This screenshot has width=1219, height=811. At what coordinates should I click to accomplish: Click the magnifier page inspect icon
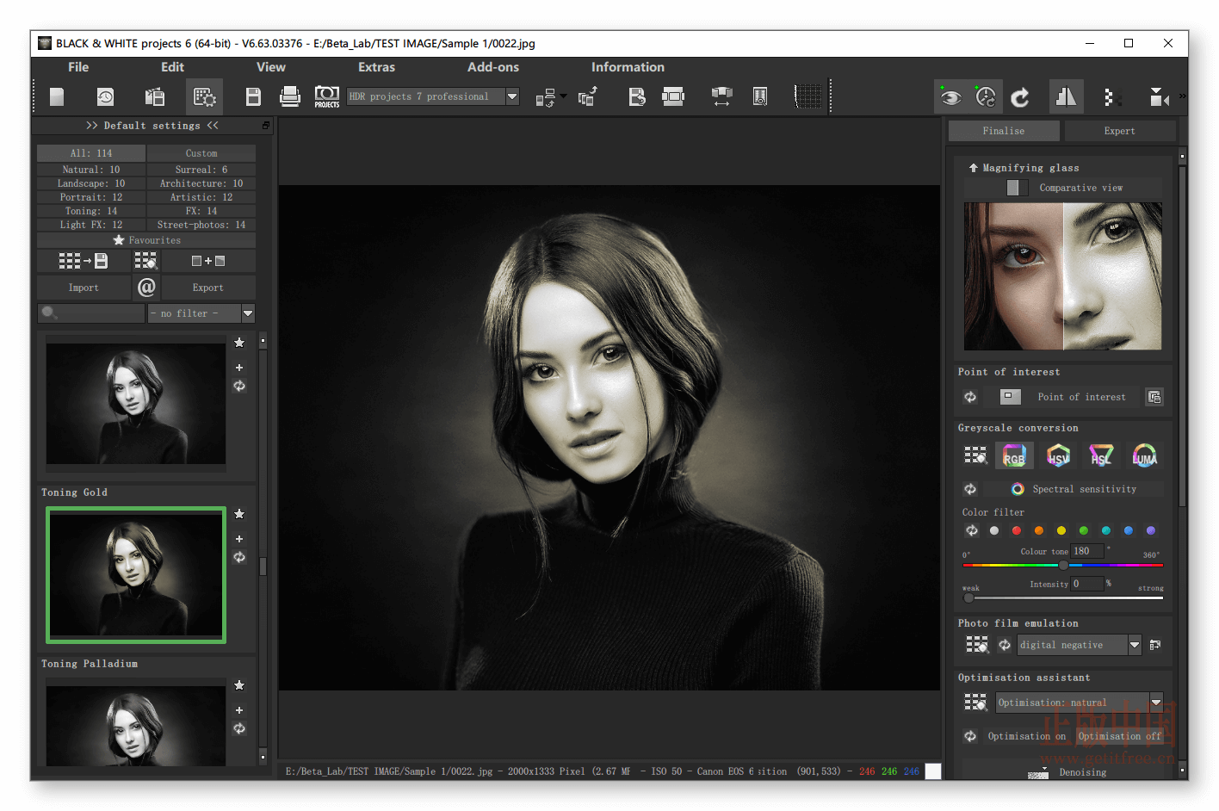click(760, 97)
